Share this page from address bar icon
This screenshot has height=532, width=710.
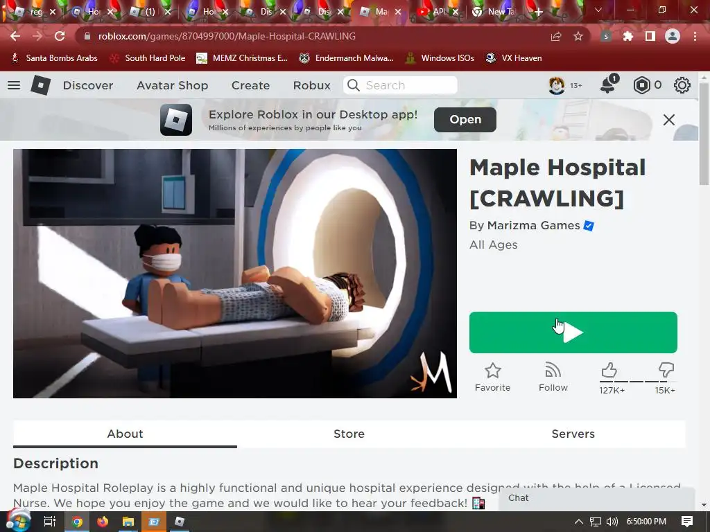click(555, 36)
